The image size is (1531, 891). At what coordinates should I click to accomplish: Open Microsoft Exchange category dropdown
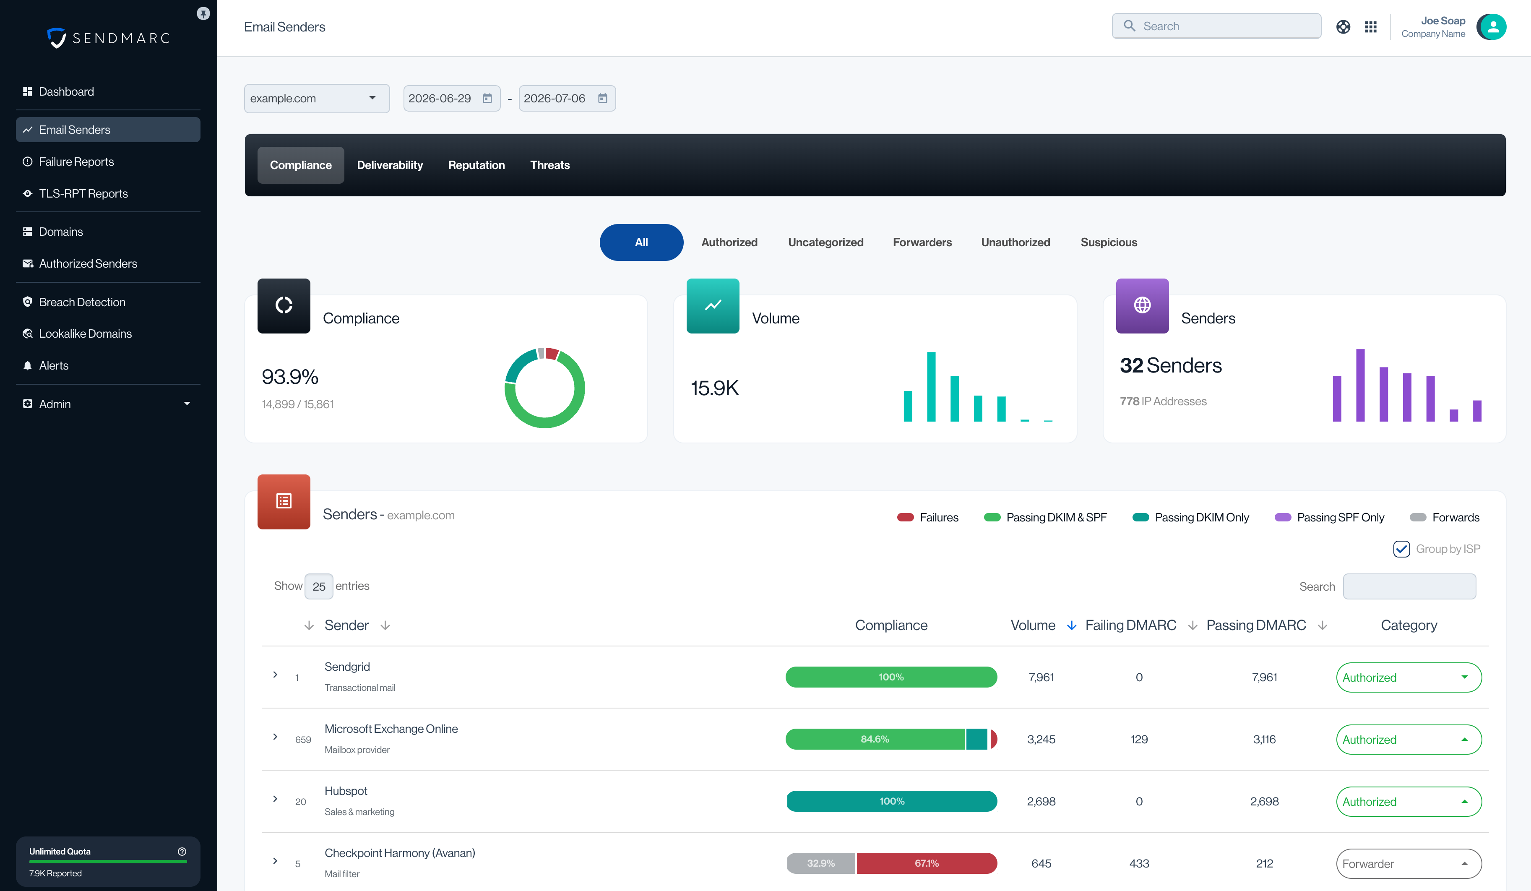point(1409,739)
